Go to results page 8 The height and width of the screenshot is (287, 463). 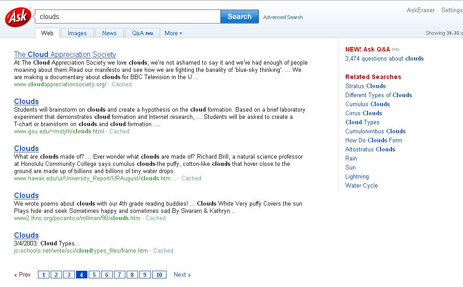(132, 275)
